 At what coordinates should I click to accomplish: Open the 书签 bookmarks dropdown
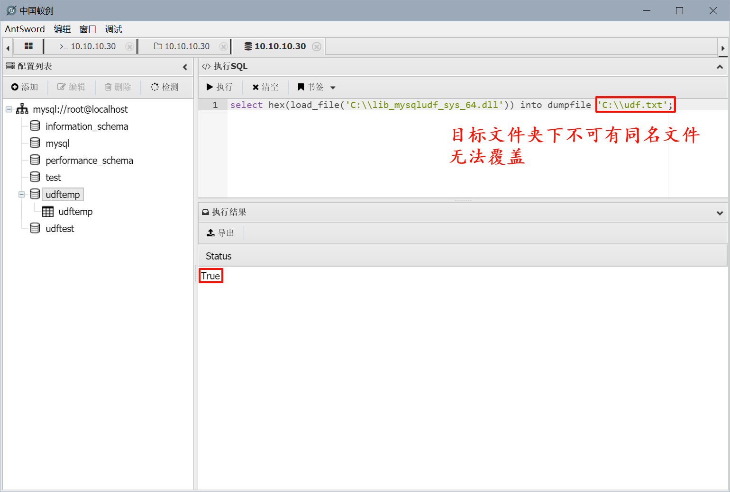316,87
